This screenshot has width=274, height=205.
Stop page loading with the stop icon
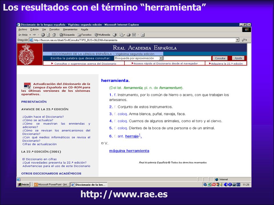pyautogui.click(x=43, y=35)
